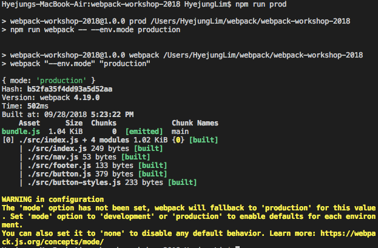The height and width of the screenshot is (248, 378).
Task: Click the Hash value b52fa35f4dd93a5d52aa
Action: tap(70, 89)
